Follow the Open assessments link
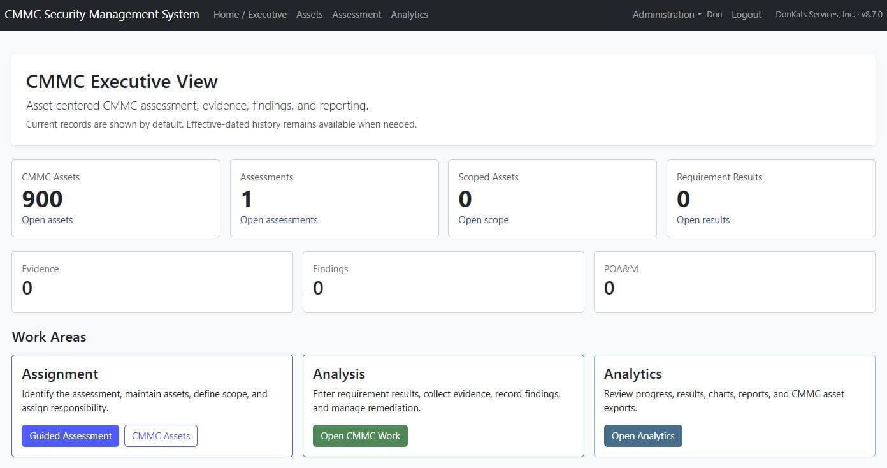Image resolution: width=887 pixels, height=468 pixels. pos(279,220)
